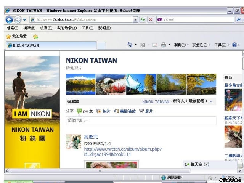Open the 編輯(E) menu
Image resolution: width=244 pixels, height=183 pixels.
click(x=29, y=28)
